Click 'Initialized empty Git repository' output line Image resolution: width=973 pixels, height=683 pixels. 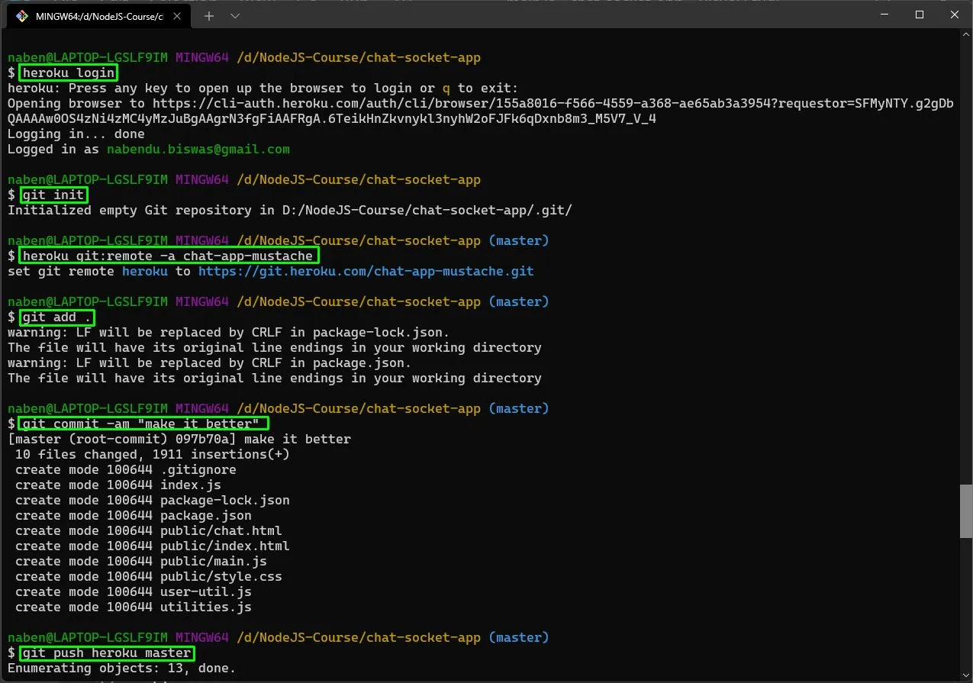point(290,211)
